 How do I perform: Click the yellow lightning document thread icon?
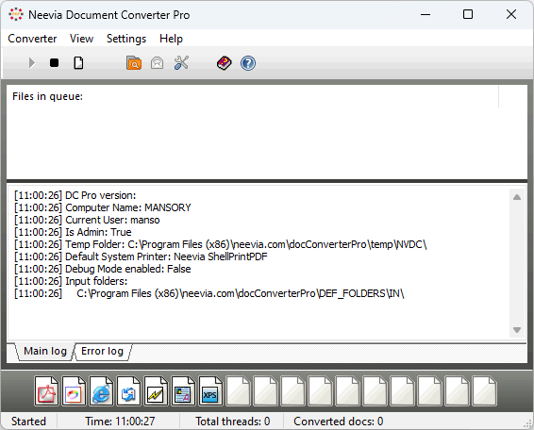156,390
